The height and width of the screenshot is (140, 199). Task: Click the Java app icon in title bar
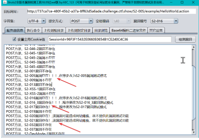[5, 2]
